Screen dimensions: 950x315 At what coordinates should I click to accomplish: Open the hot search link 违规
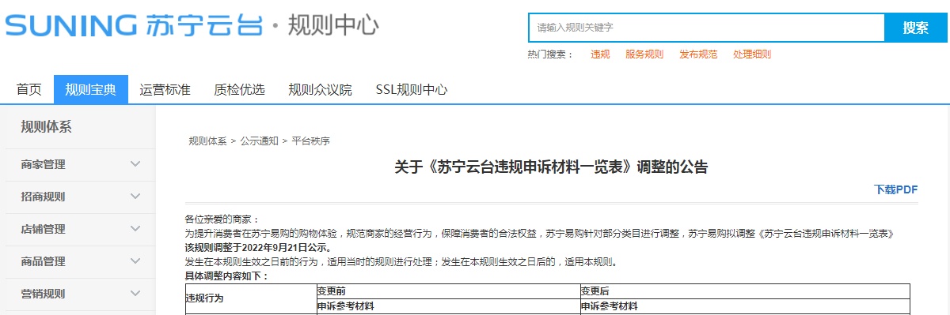(x=600, y=54)
